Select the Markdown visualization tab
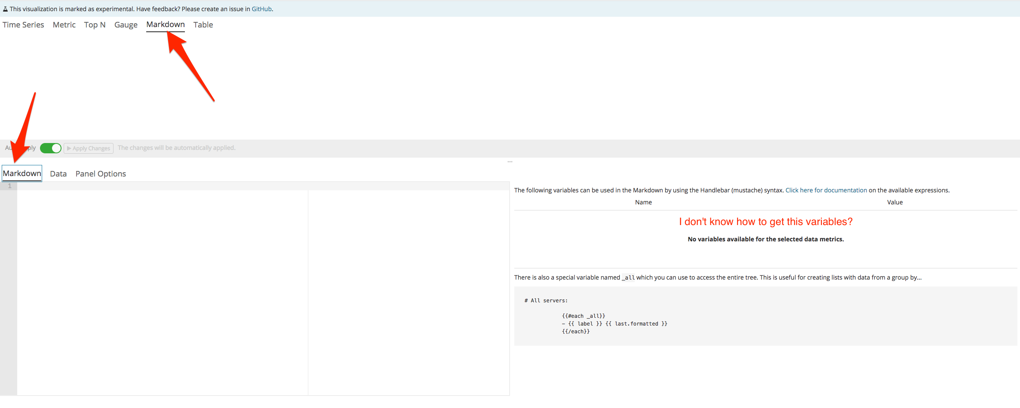The image size is (1020, 408). click(x=165, y=24)
